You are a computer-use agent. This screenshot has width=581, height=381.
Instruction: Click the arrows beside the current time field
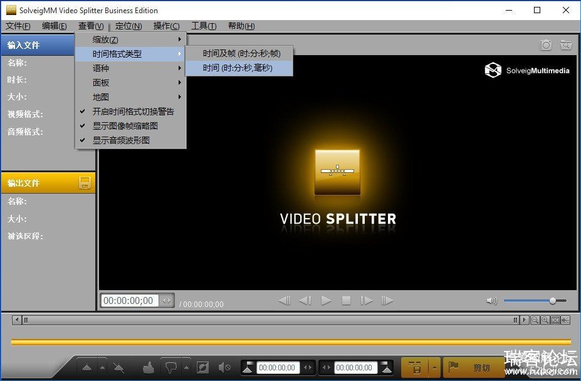tap(167, 301)
